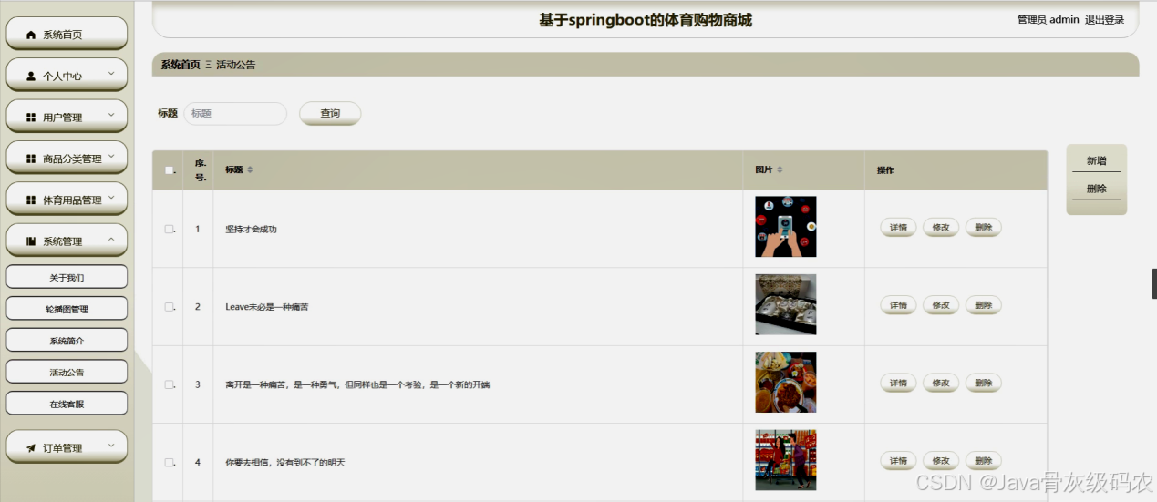Click the title text 坚持才会成功

pyautogui.click(x=251, y=230)
